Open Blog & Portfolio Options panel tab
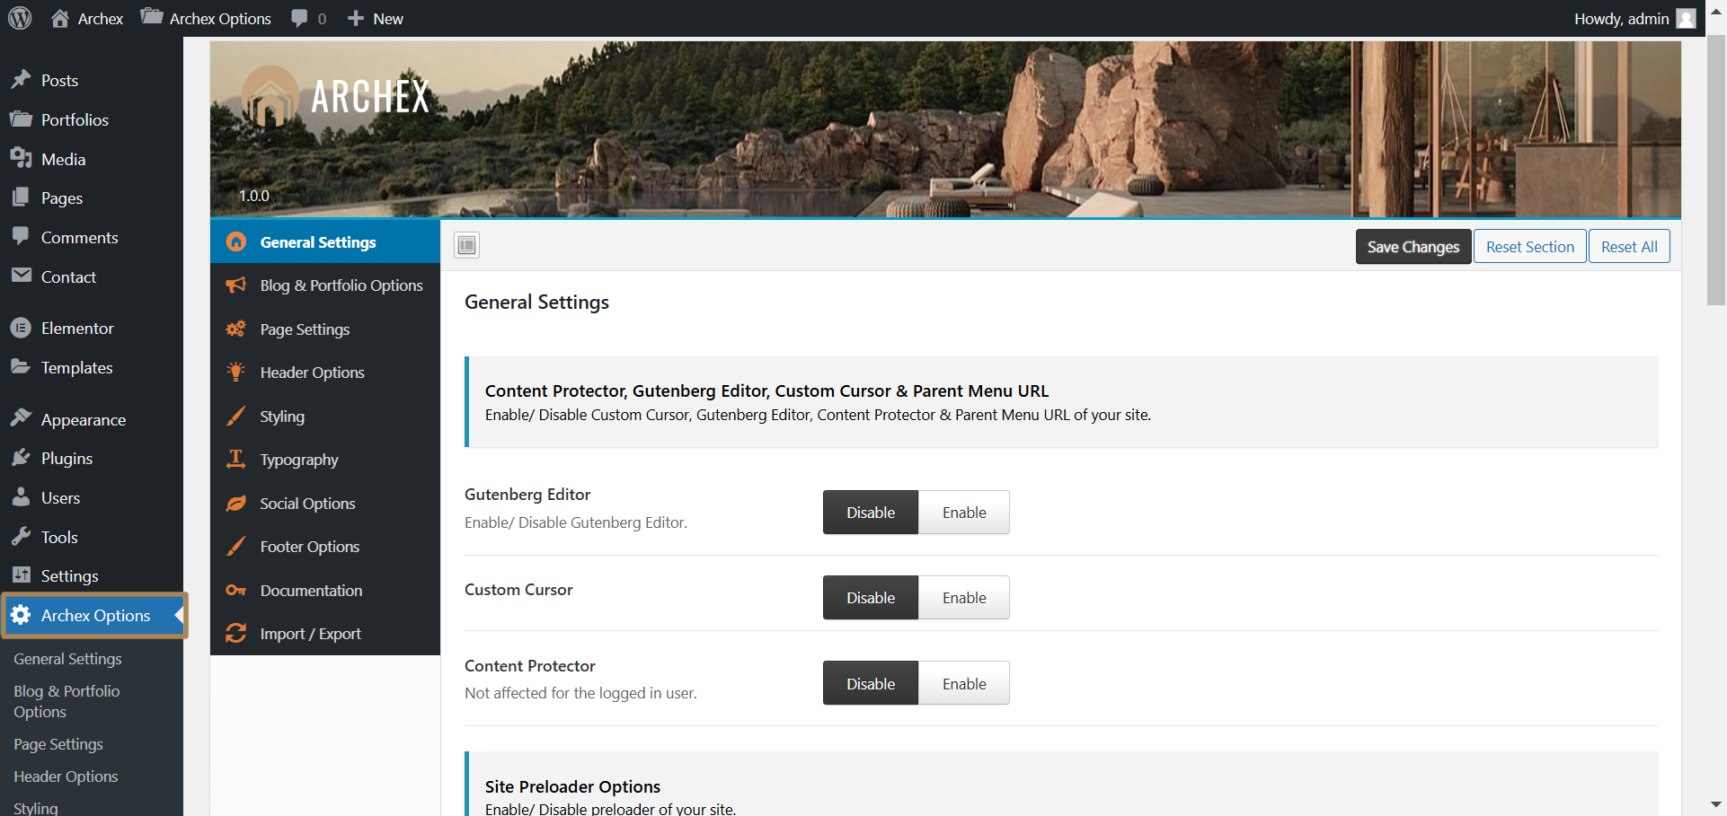 point(325,285)
